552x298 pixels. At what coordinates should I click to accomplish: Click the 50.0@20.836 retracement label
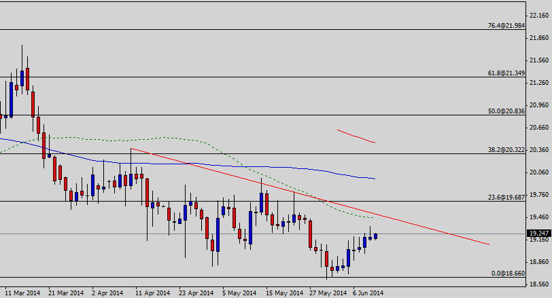pyautogui.click(x=506, y=111)
